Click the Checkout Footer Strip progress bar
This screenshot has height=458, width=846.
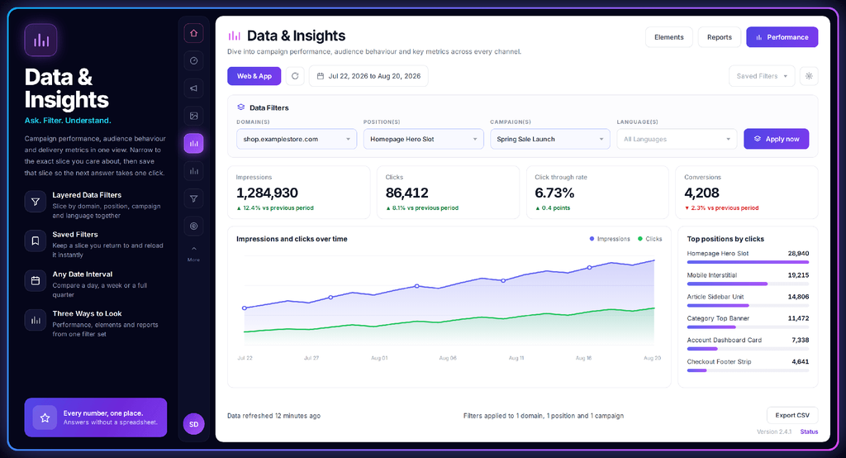[748, 370]
